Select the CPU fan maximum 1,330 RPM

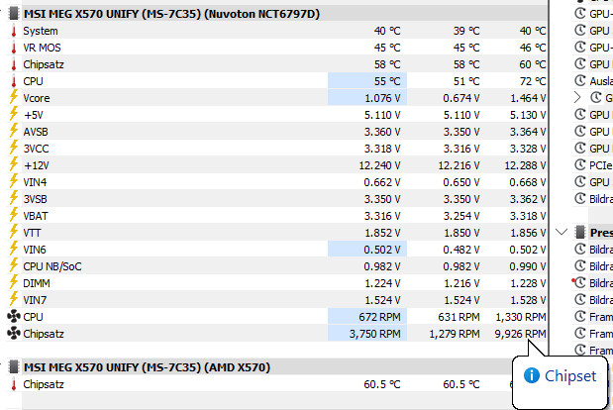pyautogui.click(x=520, y=317)
